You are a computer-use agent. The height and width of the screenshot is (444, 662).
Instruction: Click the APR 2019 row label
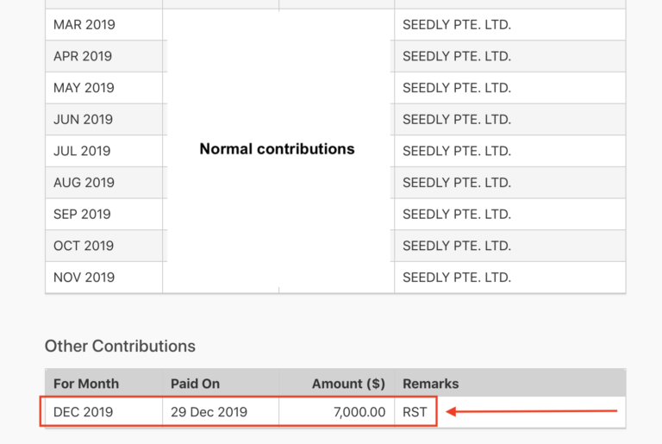[83, 56]
